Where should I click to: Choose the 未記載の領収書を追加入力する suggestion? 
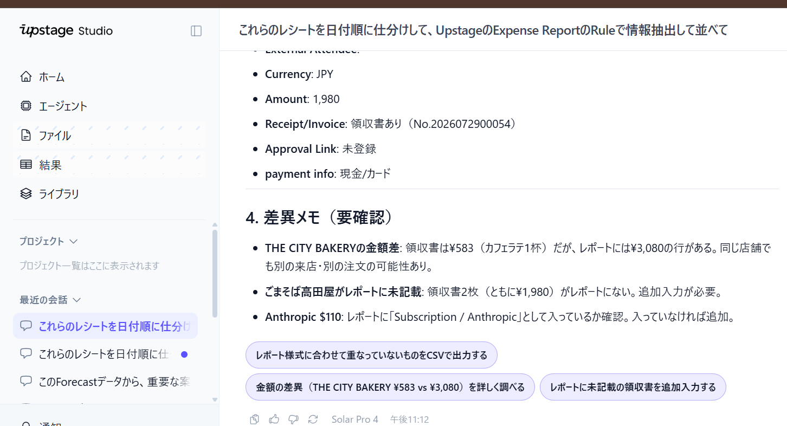click(633, 387)
